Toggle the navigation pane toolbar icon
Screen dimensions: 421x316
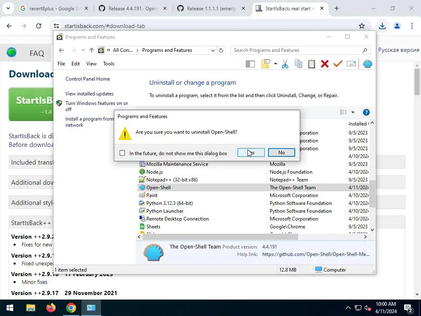pos(250,64)
